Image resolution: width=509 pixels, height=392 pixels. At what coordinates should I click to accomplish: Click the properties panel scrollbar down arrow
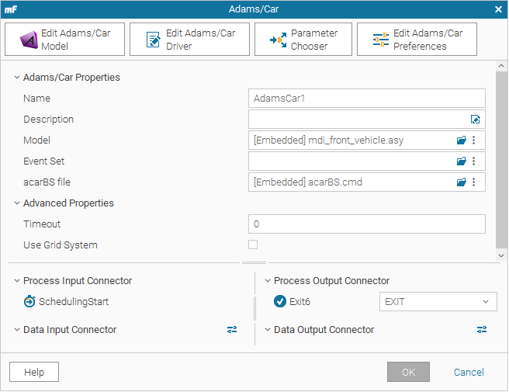coord(501,255)
